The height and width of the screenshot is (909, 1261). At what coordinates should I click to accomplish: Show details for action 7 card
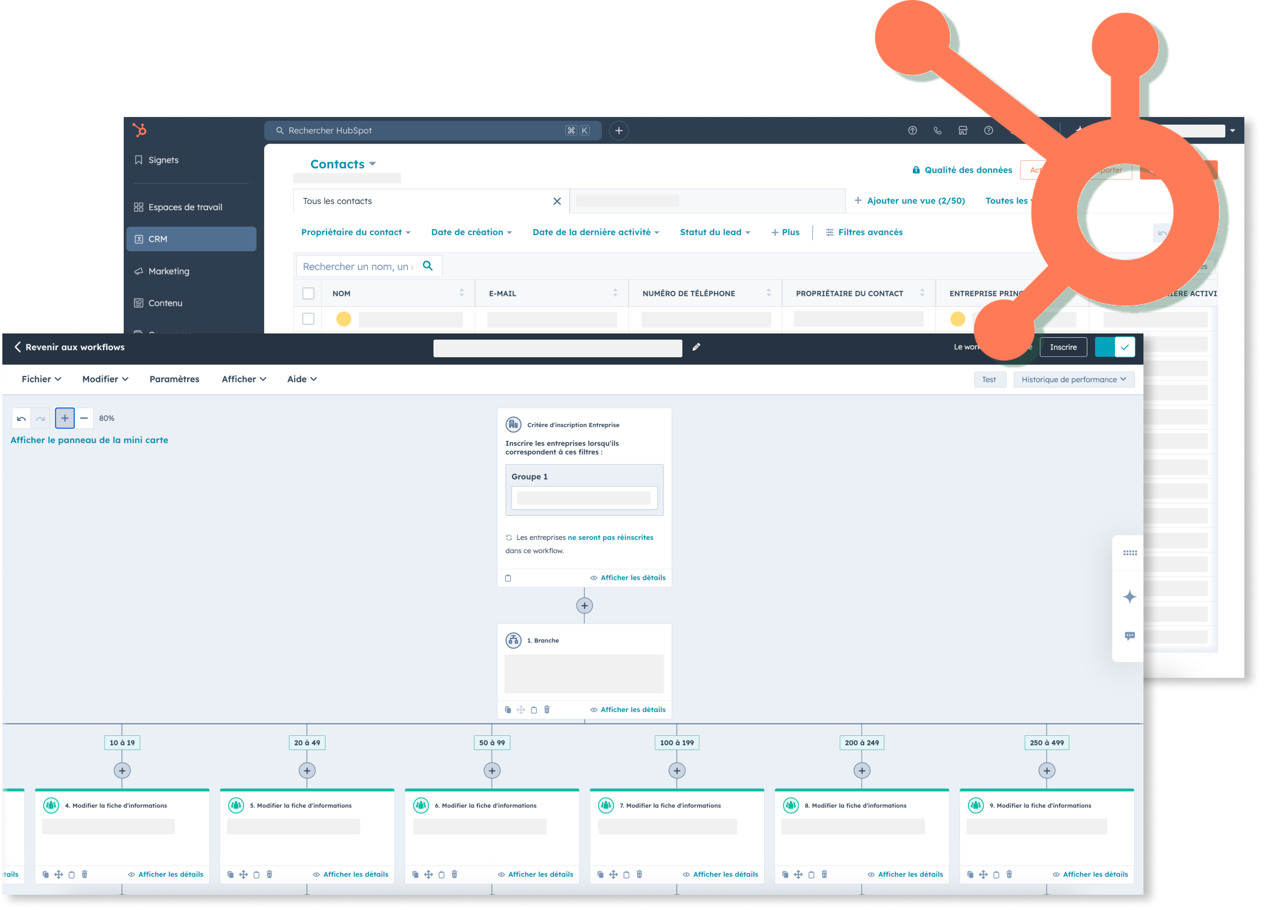click(720, 875)
